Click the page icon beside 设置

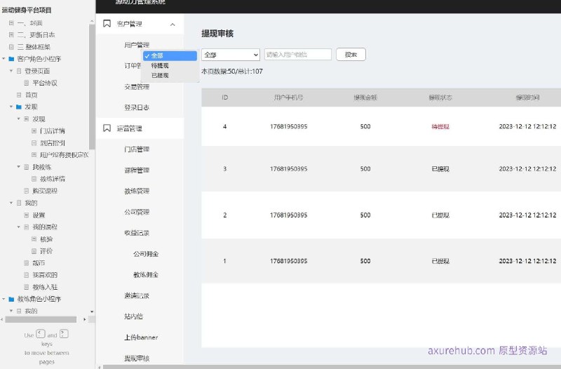click(x=27, y=215)
